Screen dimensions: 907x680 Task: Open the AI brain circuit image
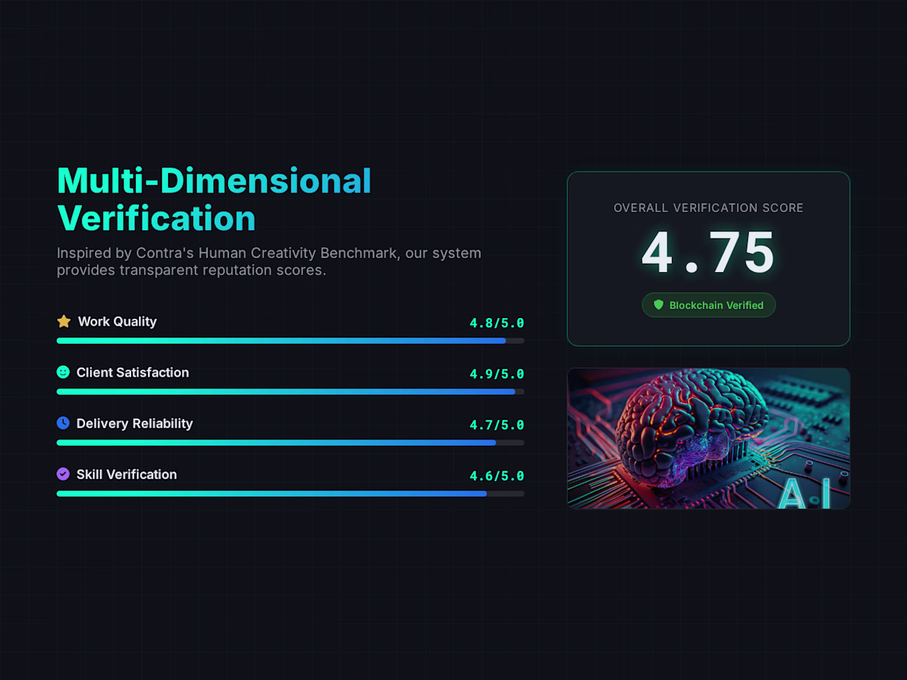point(709,439)
